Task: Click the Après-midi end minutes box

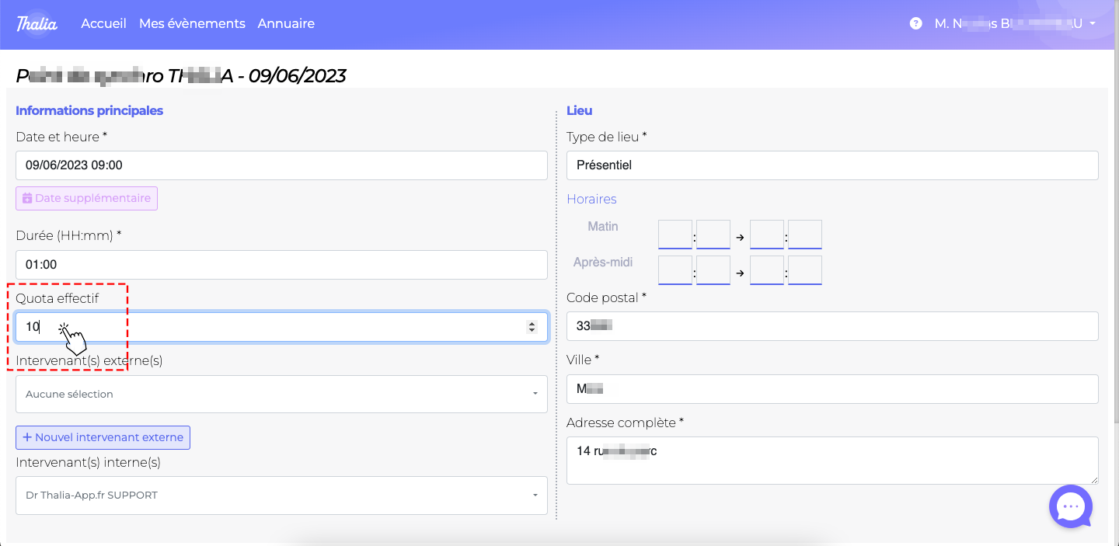Action: coord(804,270)
